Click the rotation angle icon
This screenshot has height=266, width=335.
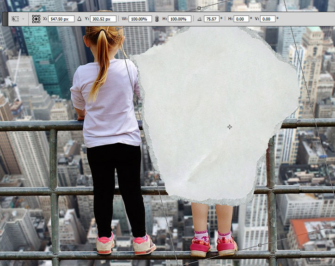[x=199, y=19]
